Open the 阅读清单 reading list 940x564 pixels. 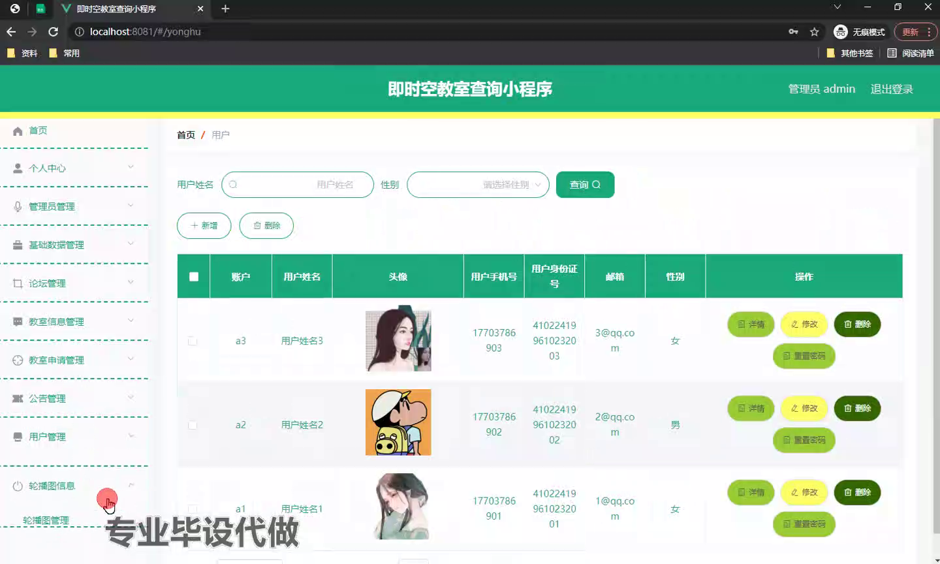click(x=911, y=53)
